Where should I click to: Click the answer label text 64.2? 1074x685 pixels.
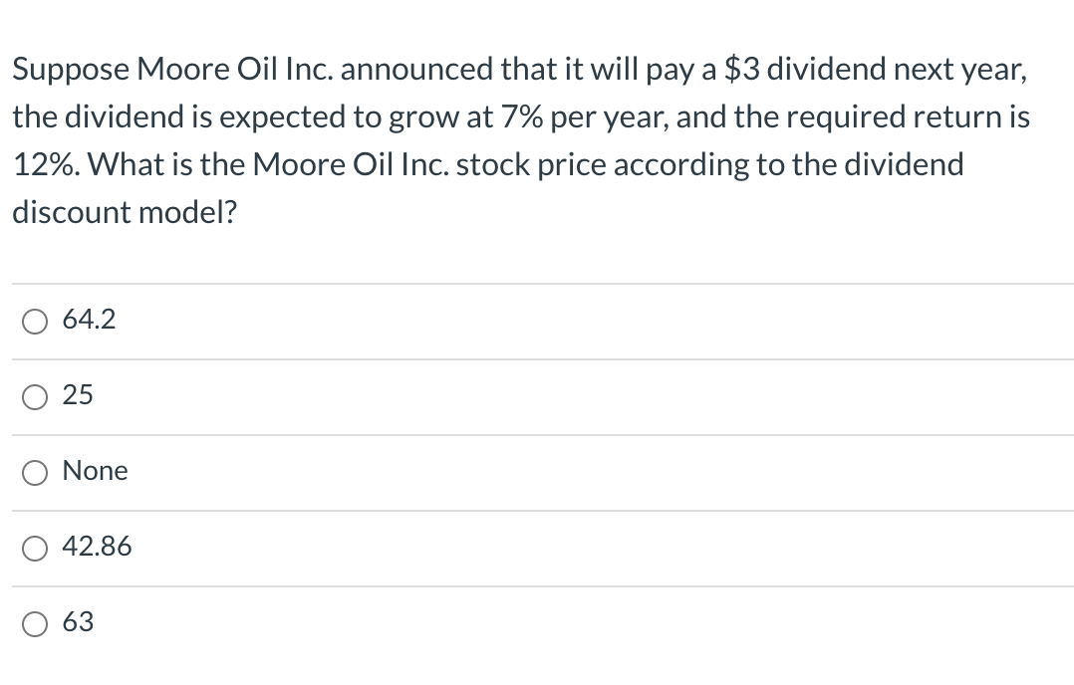(90, 320)
